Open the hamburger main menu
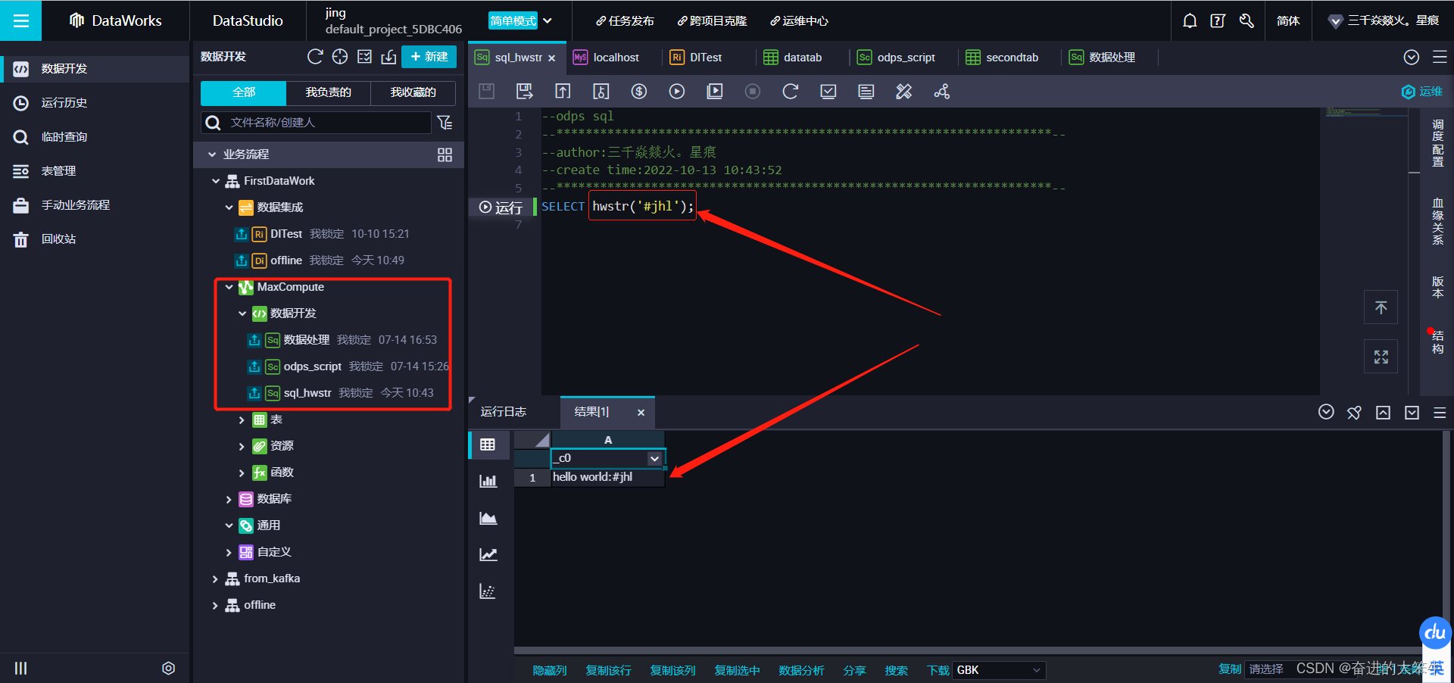 (21, 20)
